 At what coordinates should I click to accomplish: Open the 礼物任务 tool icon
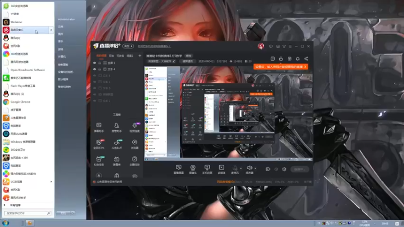[x=98, y=161]
